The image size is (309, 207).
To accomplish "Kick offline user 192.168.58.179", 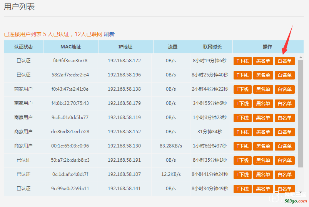I will (242, 104).
